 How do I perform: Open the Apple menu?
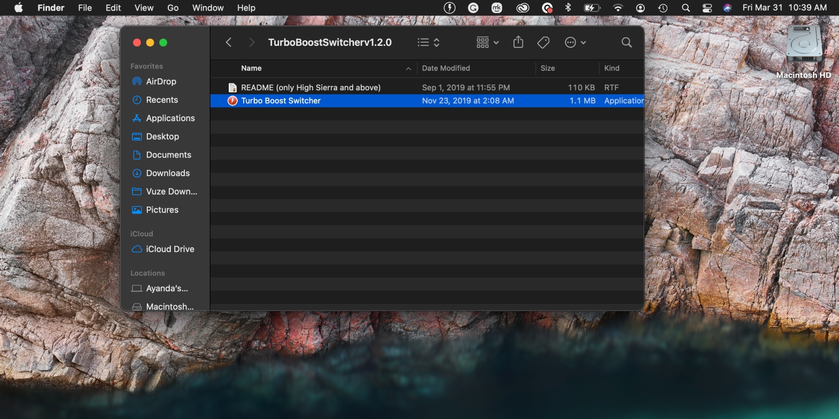click(18, 7)
